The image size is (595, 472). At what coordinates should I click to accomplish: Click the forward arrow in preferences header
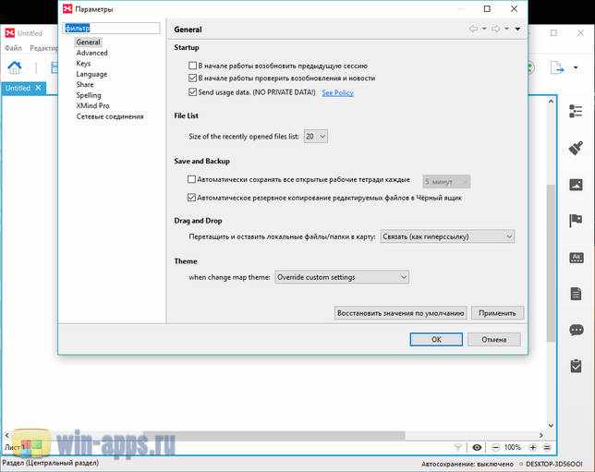[495, 29]
